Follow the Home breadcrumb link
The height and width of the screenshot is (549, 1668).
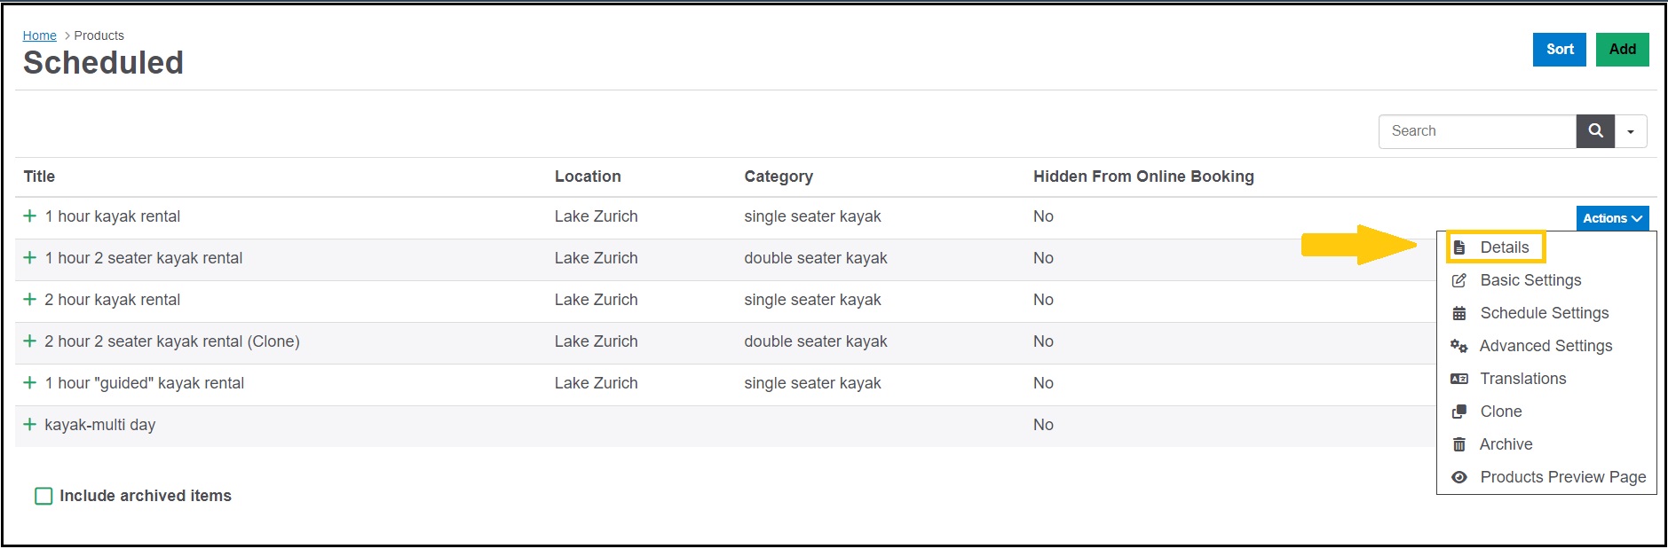coord(40,35)
